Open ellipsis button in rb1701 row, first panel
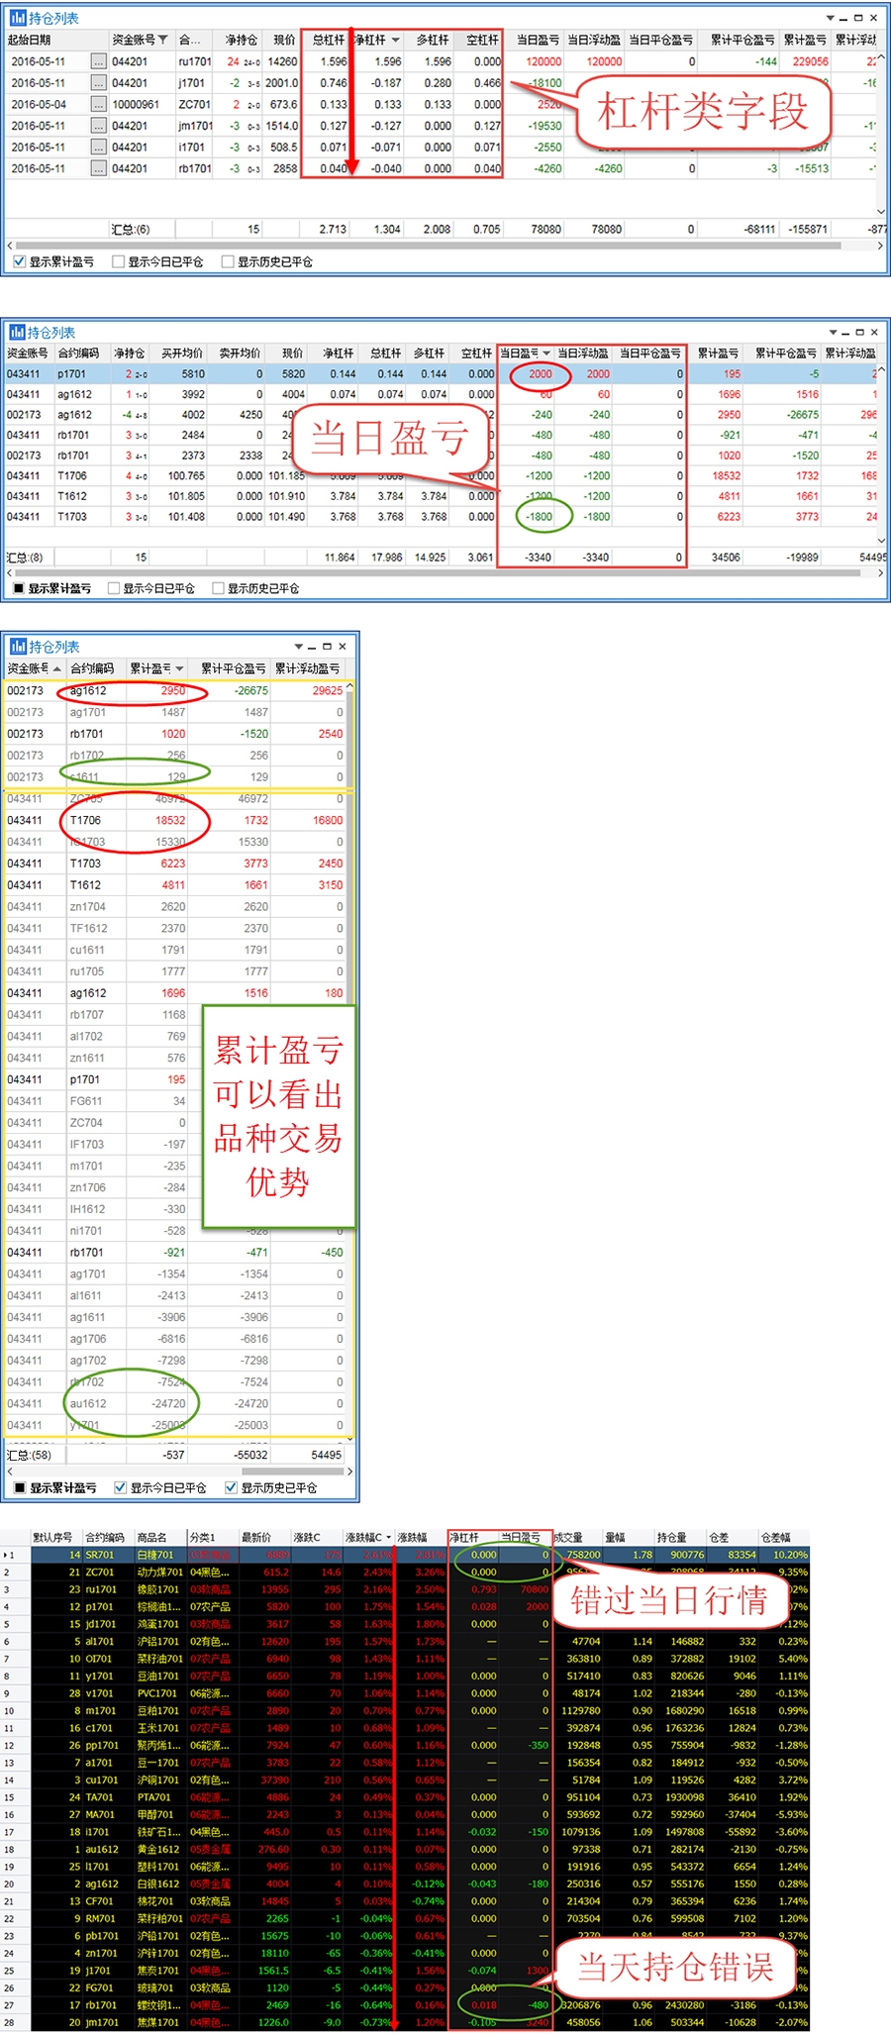This screenshot has height=2035, width=891. (x=98, y=168)
